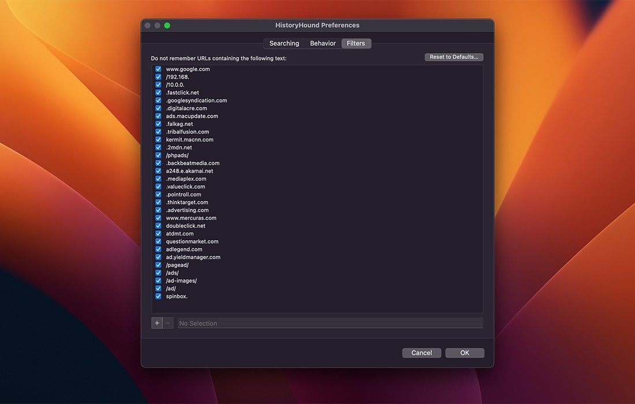Screen dimensions: 635x404
Task: Uncheck the .googlesyndication.com entry
Action: [x=158, y=100]
